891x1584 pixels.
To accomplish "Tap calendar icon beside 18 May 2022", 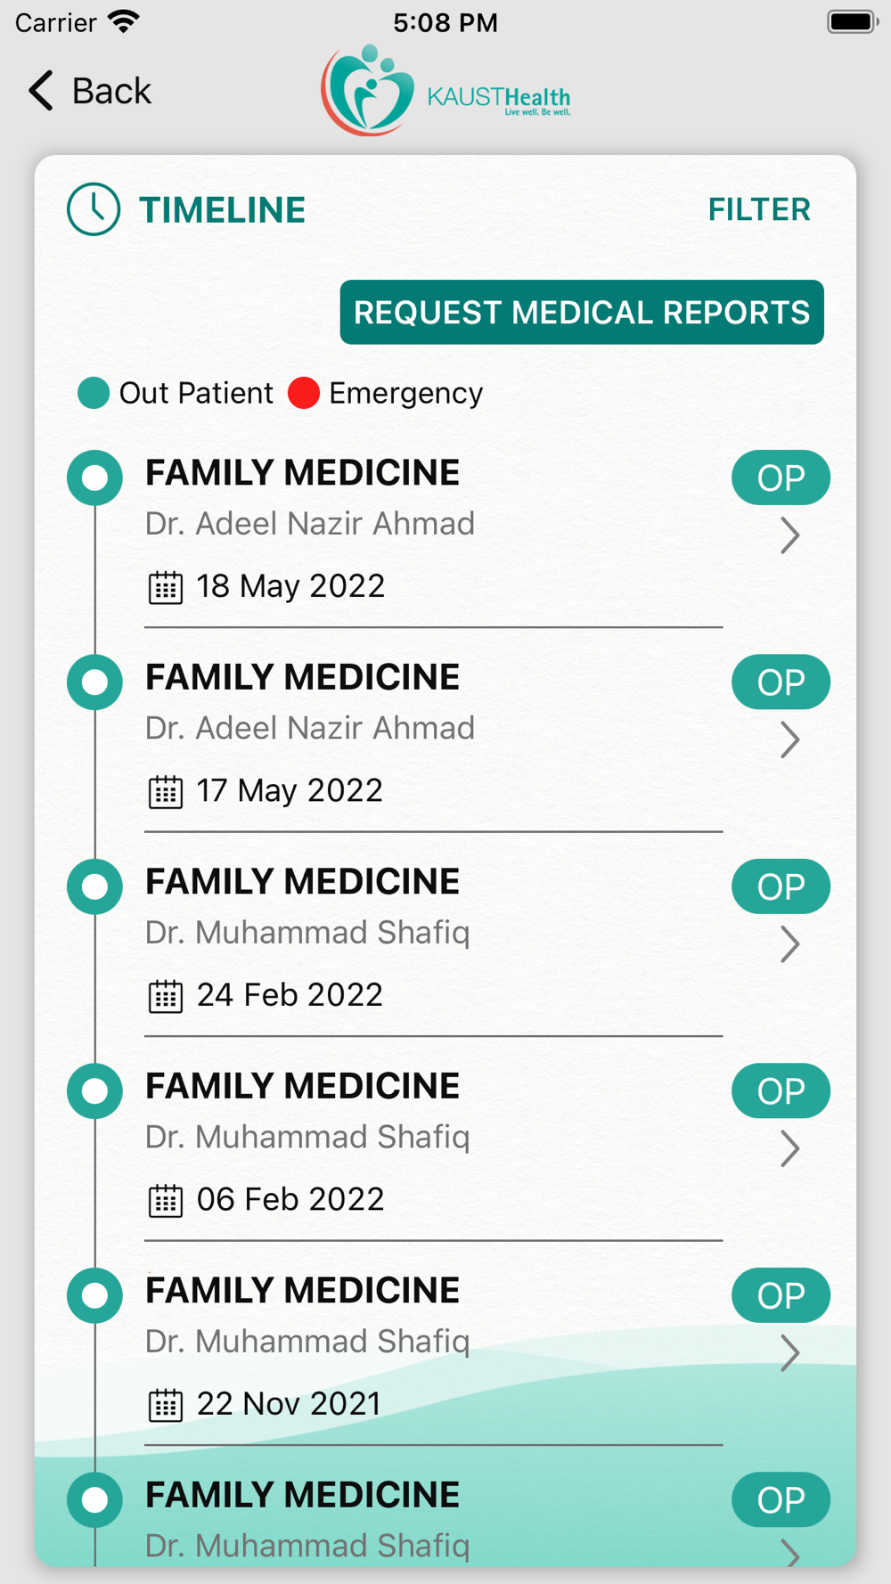I will [165, 587].
